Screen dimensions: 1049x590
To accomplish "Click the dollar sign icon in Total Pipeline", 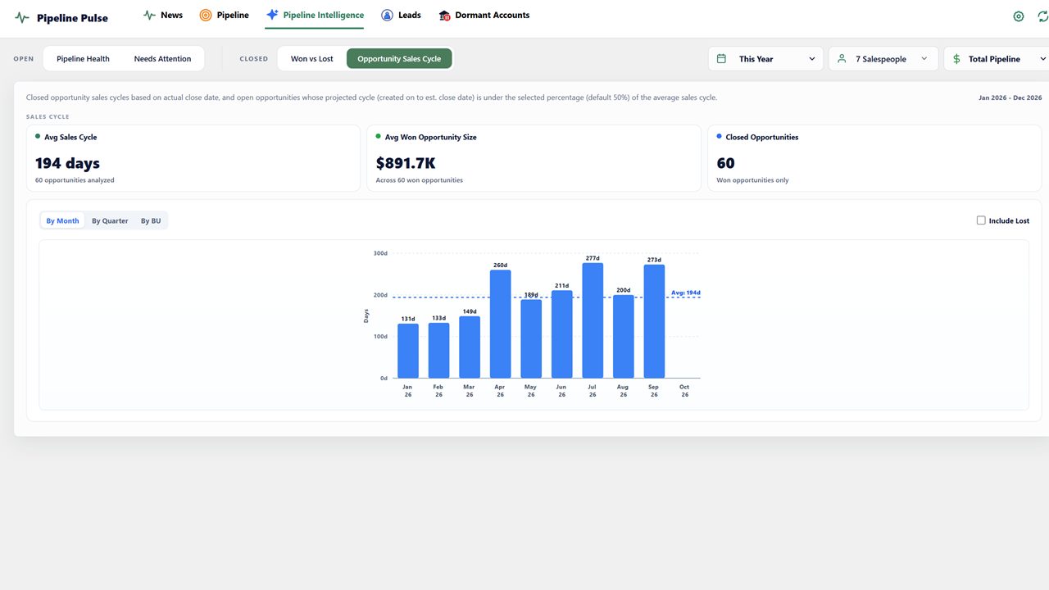I will [x=956, y=59].
